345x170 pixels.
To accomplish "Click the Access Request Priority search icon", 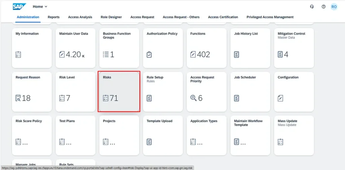I will point(193,98).
